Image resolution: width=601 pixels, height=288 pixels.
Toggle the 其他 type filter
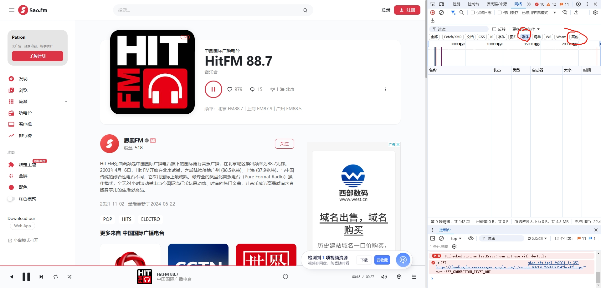click(575, 37)
